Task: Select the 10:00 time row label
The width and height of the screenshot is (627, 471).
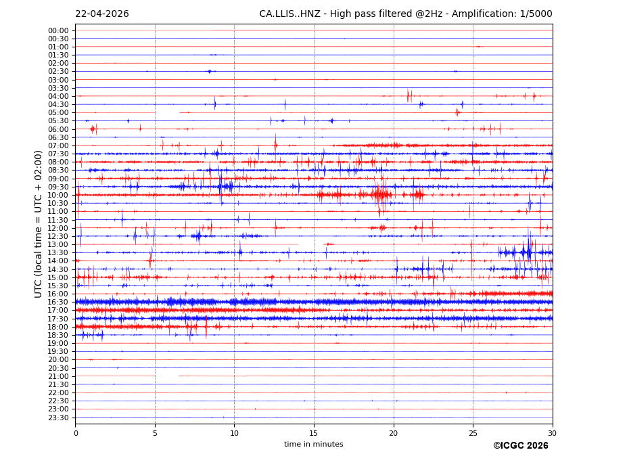Action: point(58,195)
